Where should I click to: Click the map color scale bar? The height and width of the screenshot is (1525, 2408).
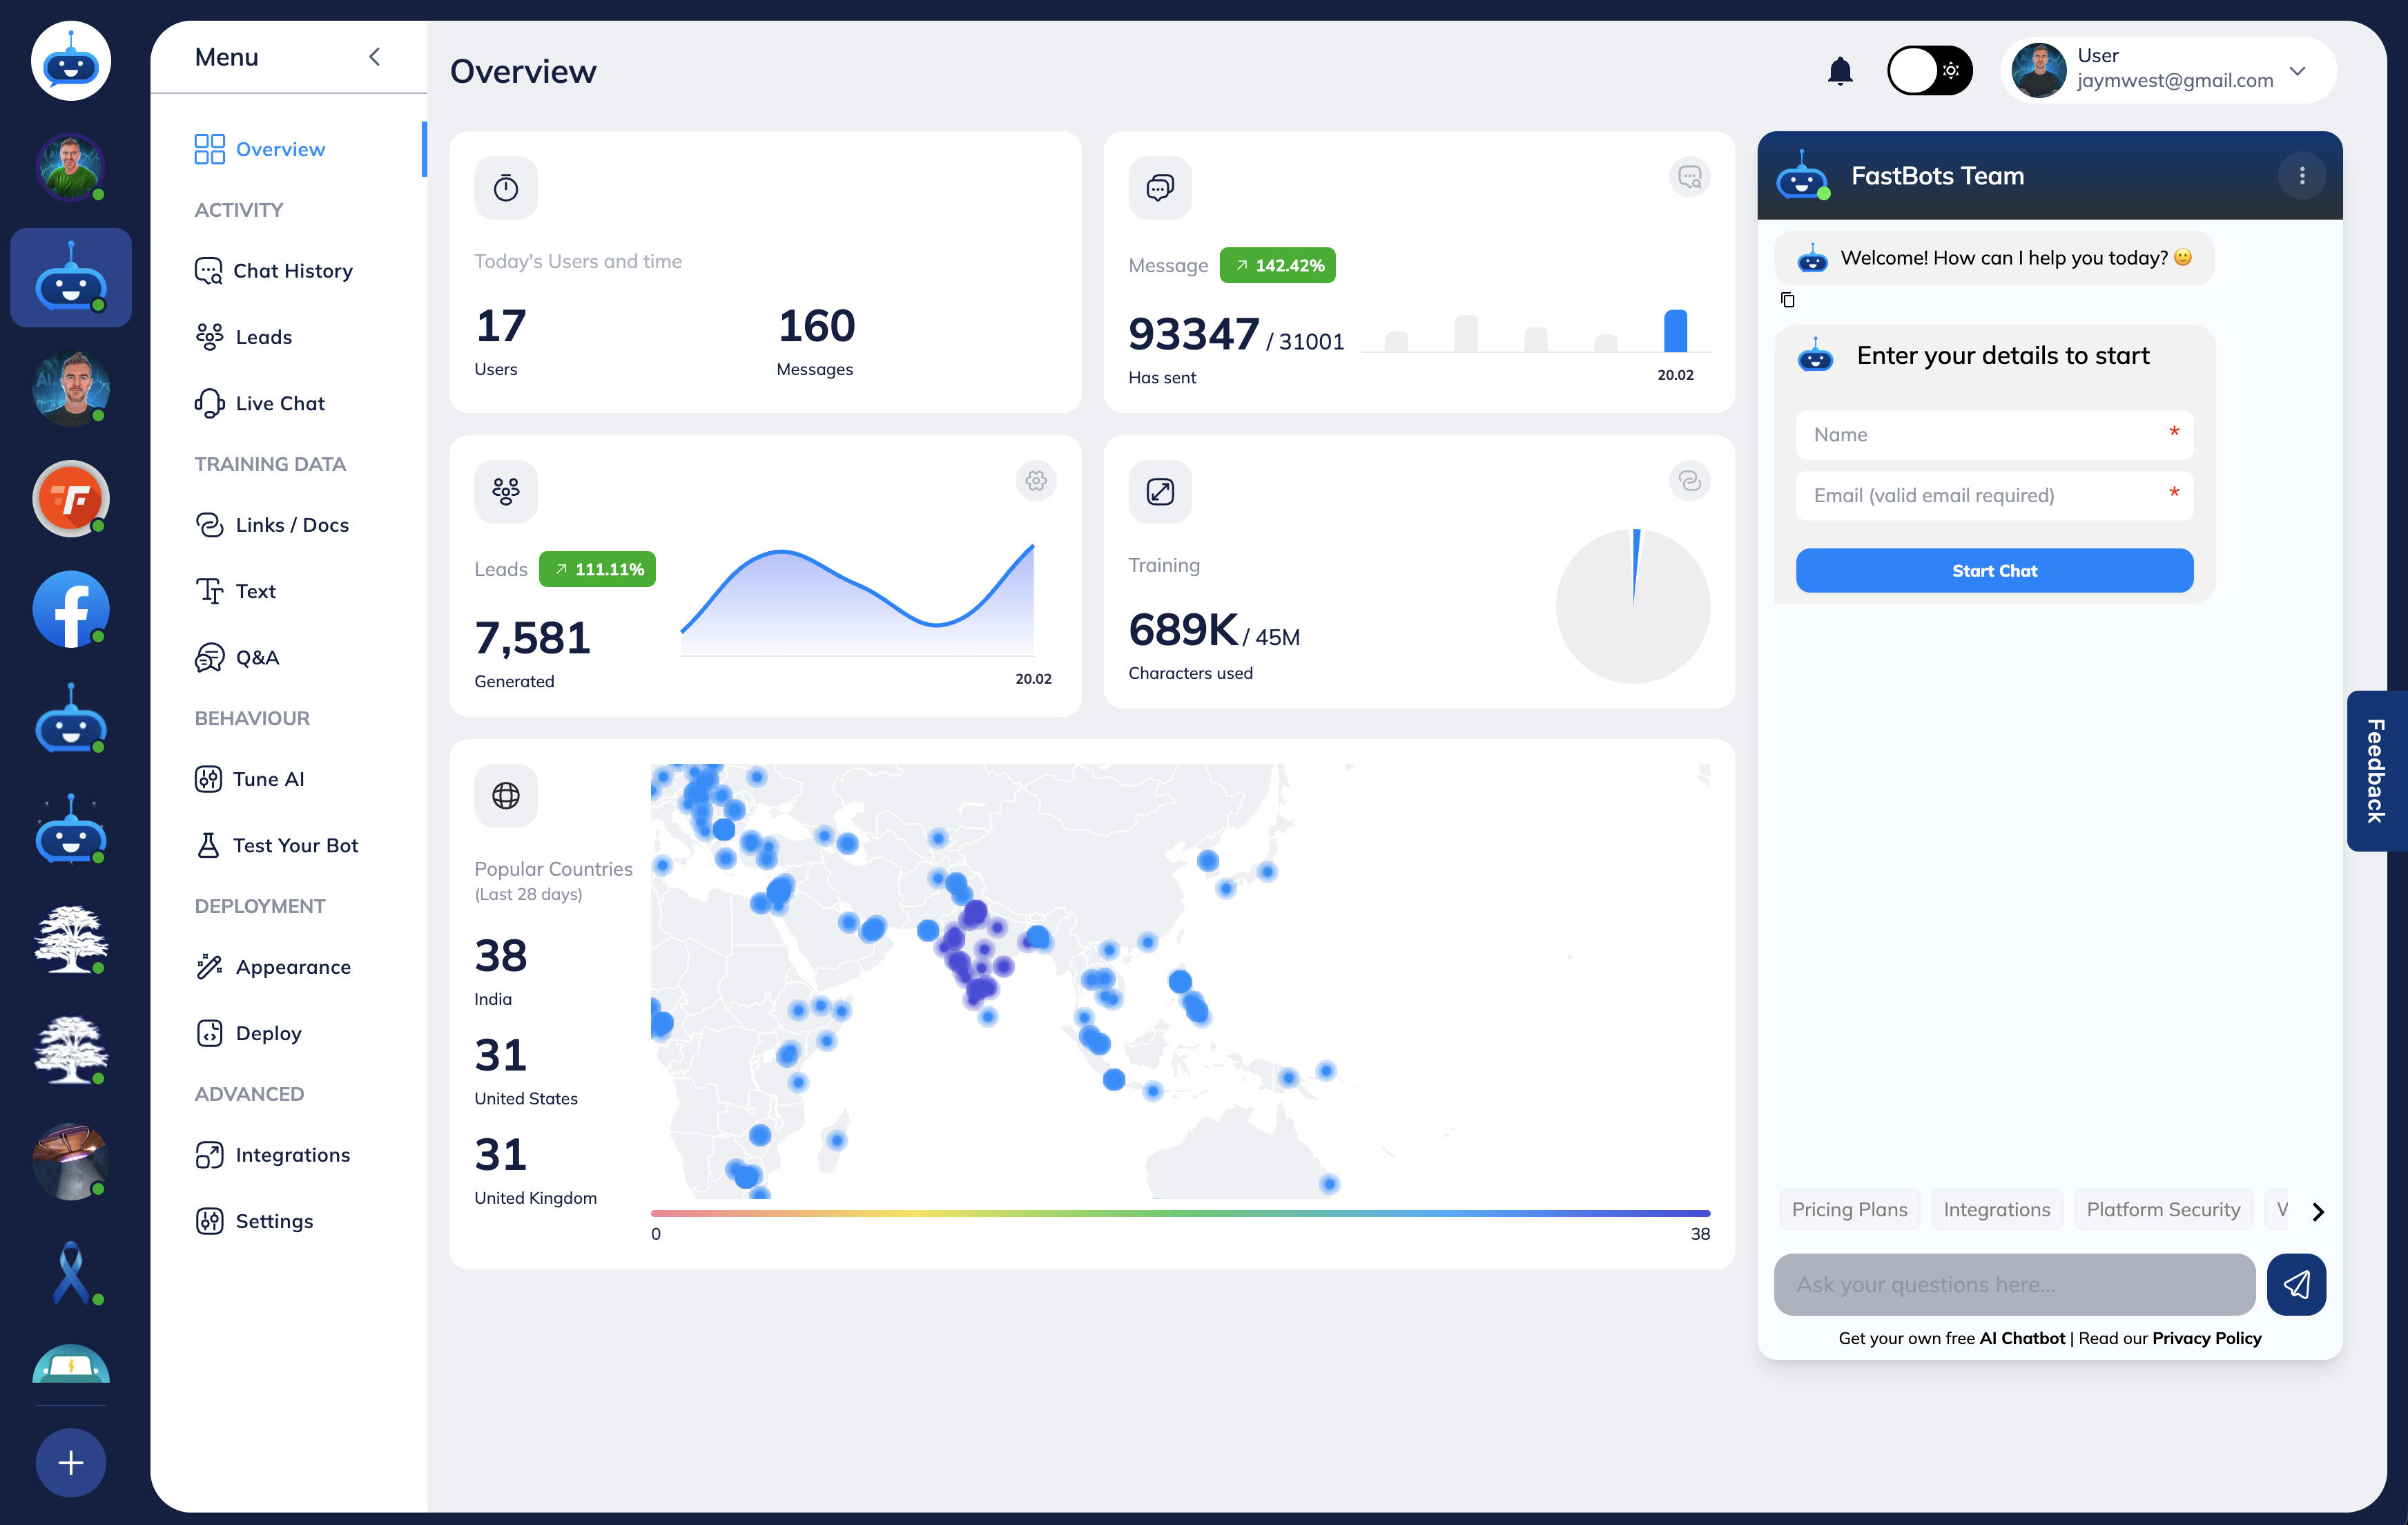[1180, 1213]
